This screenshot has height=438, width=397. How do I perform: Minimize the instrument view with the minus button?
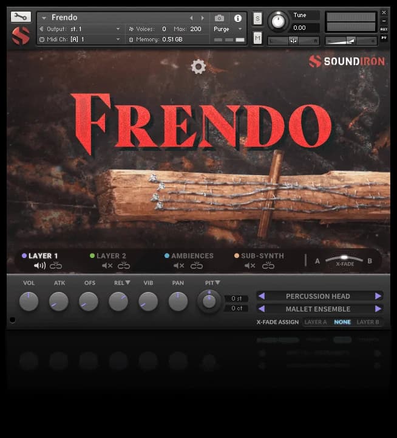384,21
